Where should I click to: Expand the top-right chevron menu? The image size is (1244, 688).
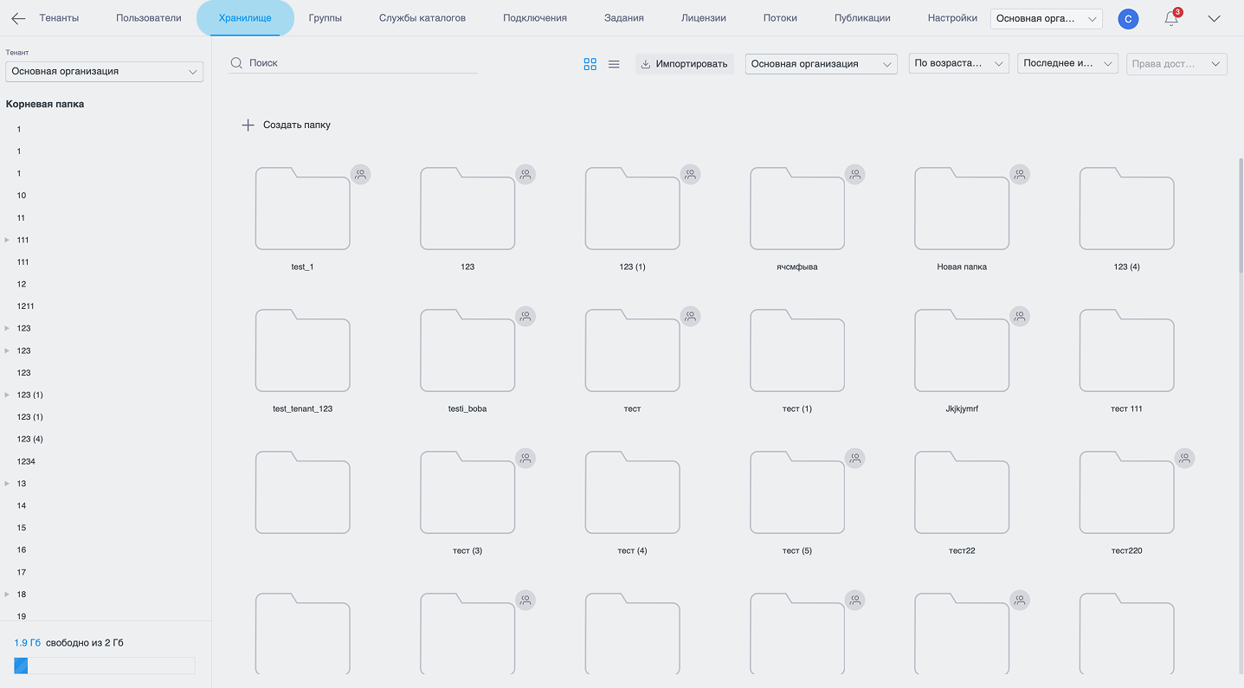[1214, 19]
